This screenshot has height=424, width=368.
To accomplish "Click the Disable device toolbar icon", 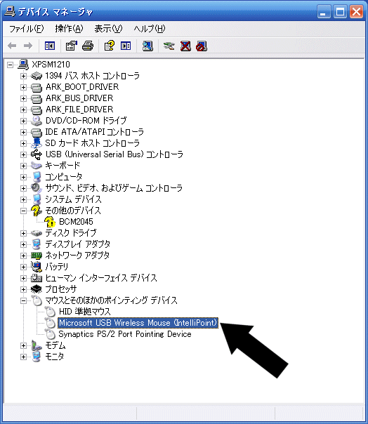I will coord(202,46).
